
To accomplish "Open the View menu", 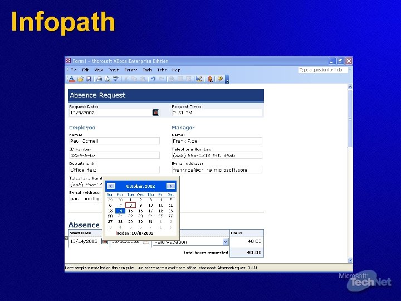I will click(x=98, y=70).
